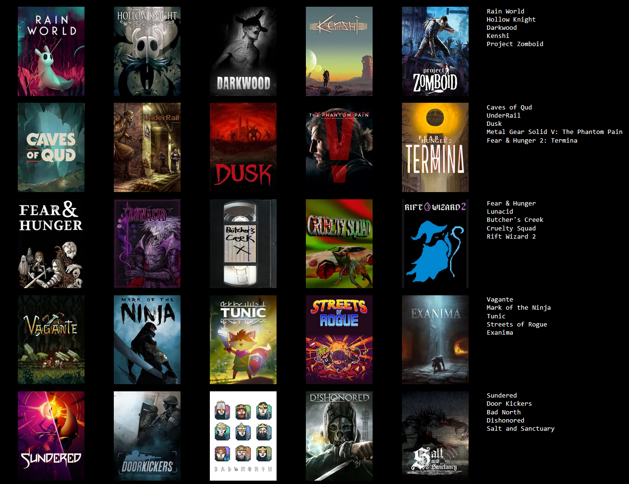Open the Vagante cover thumbnail
Image resolution: width=629 pixels, height=484 pixels.
(51, 339)
